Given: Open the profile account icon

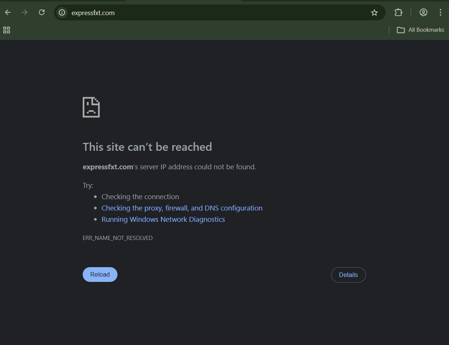Looking at the screenshot, I should [423, 12].
